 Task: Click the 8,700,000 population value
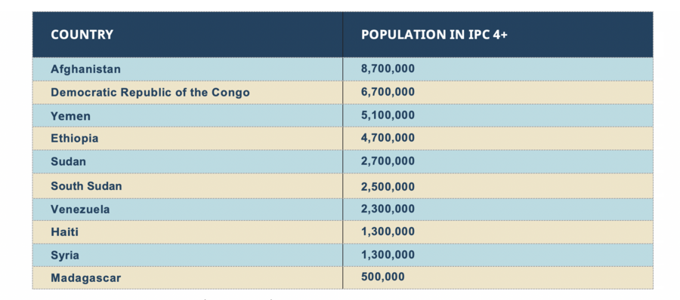pyautogui.click(x=388, y=69)
